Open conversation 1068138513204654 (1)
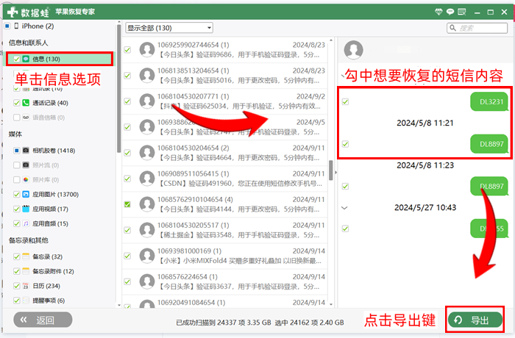 [x=224, y=76]
